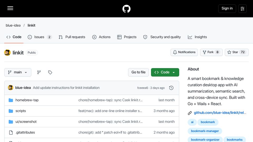This screenshot has height=142, width=253.
Task: Open the .gitattributes file
Action: click(x=25, y=133)
